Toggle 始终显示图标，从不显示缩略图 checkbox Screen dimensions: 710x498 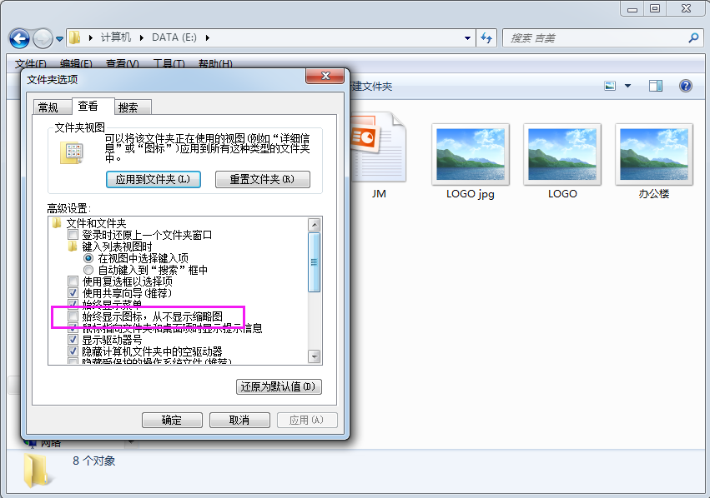(73, 316)
